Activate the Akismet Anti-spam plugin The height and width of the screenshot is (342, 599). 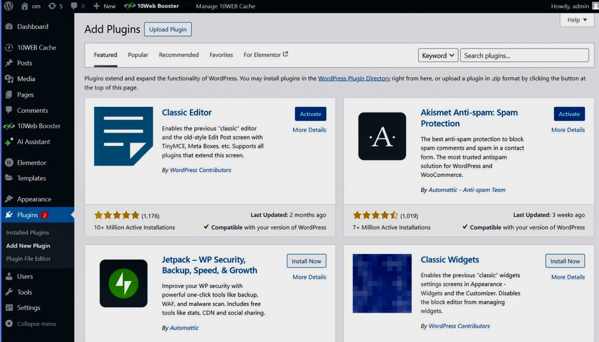(x=569, y=114)
